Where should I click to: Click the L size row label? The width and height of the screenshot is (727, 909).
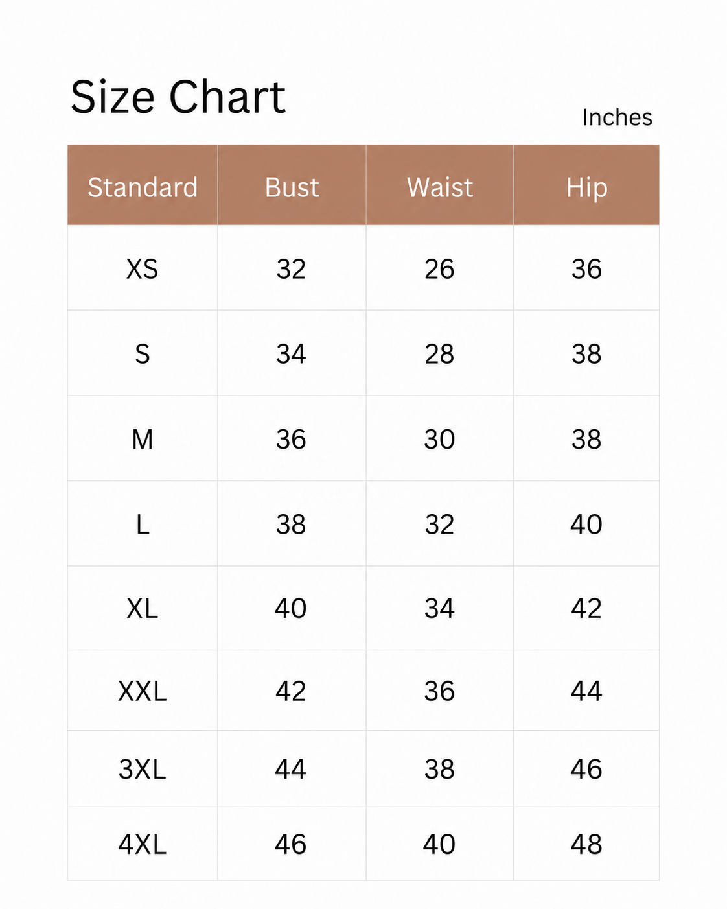(x=143, y=525)
